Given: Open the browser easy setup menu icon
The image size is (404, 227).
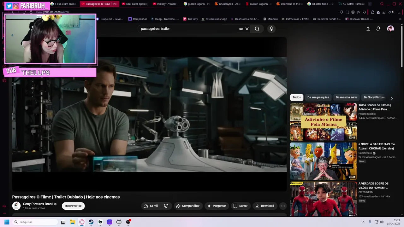Looking at the screenshot, I should (x=400, y=12).
